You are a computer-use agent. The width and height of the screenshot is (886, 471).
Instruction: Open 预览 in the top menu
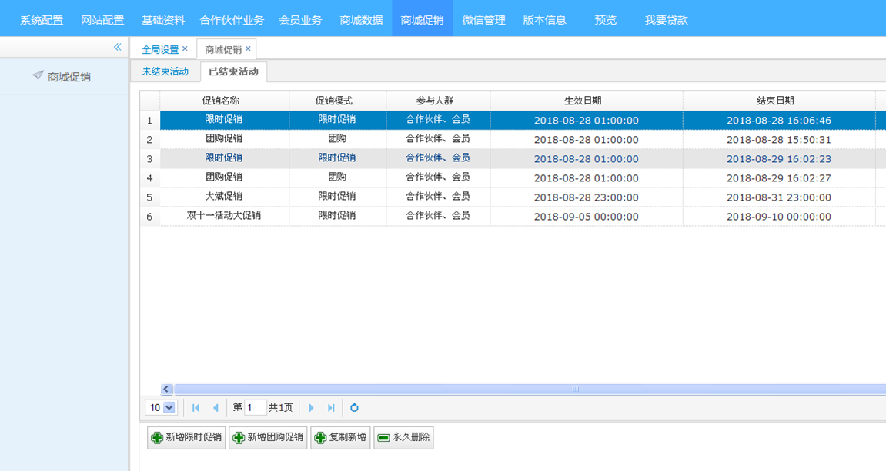[606, 20]
